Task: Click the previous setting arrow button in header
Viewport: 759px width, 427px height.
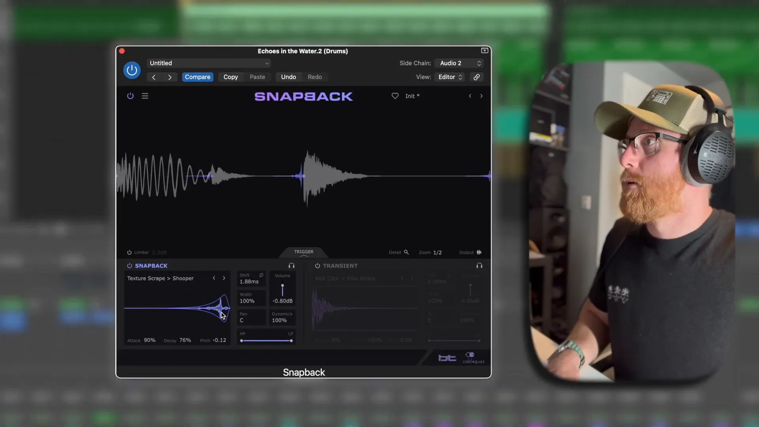Action: [154, 77]
